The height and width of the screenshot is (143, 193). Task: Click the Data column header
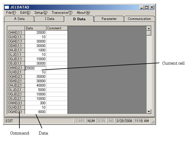[x=36, y=28]
